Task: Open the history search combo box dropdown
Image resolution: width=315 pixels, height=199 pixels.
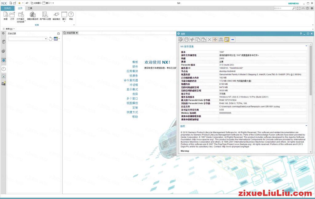Action: point(46,39)
